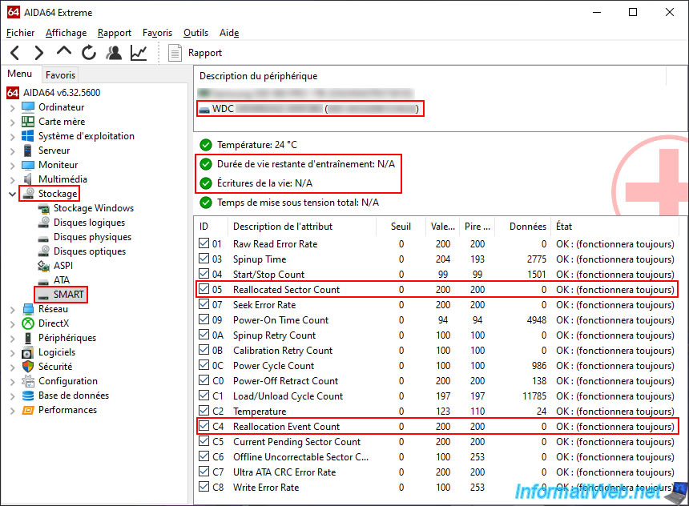
Task: Switch to the Favoris tab
Action: click(60, 74)
